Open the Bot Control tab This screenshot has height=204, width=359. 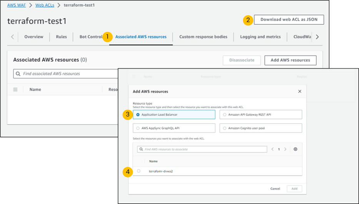91,37
